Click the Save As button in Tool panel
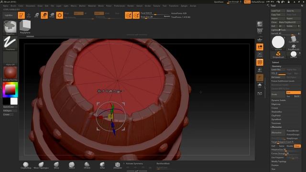The height and width of the screenshot is (172, 306). pyautogui.click(x=293, y=11)
